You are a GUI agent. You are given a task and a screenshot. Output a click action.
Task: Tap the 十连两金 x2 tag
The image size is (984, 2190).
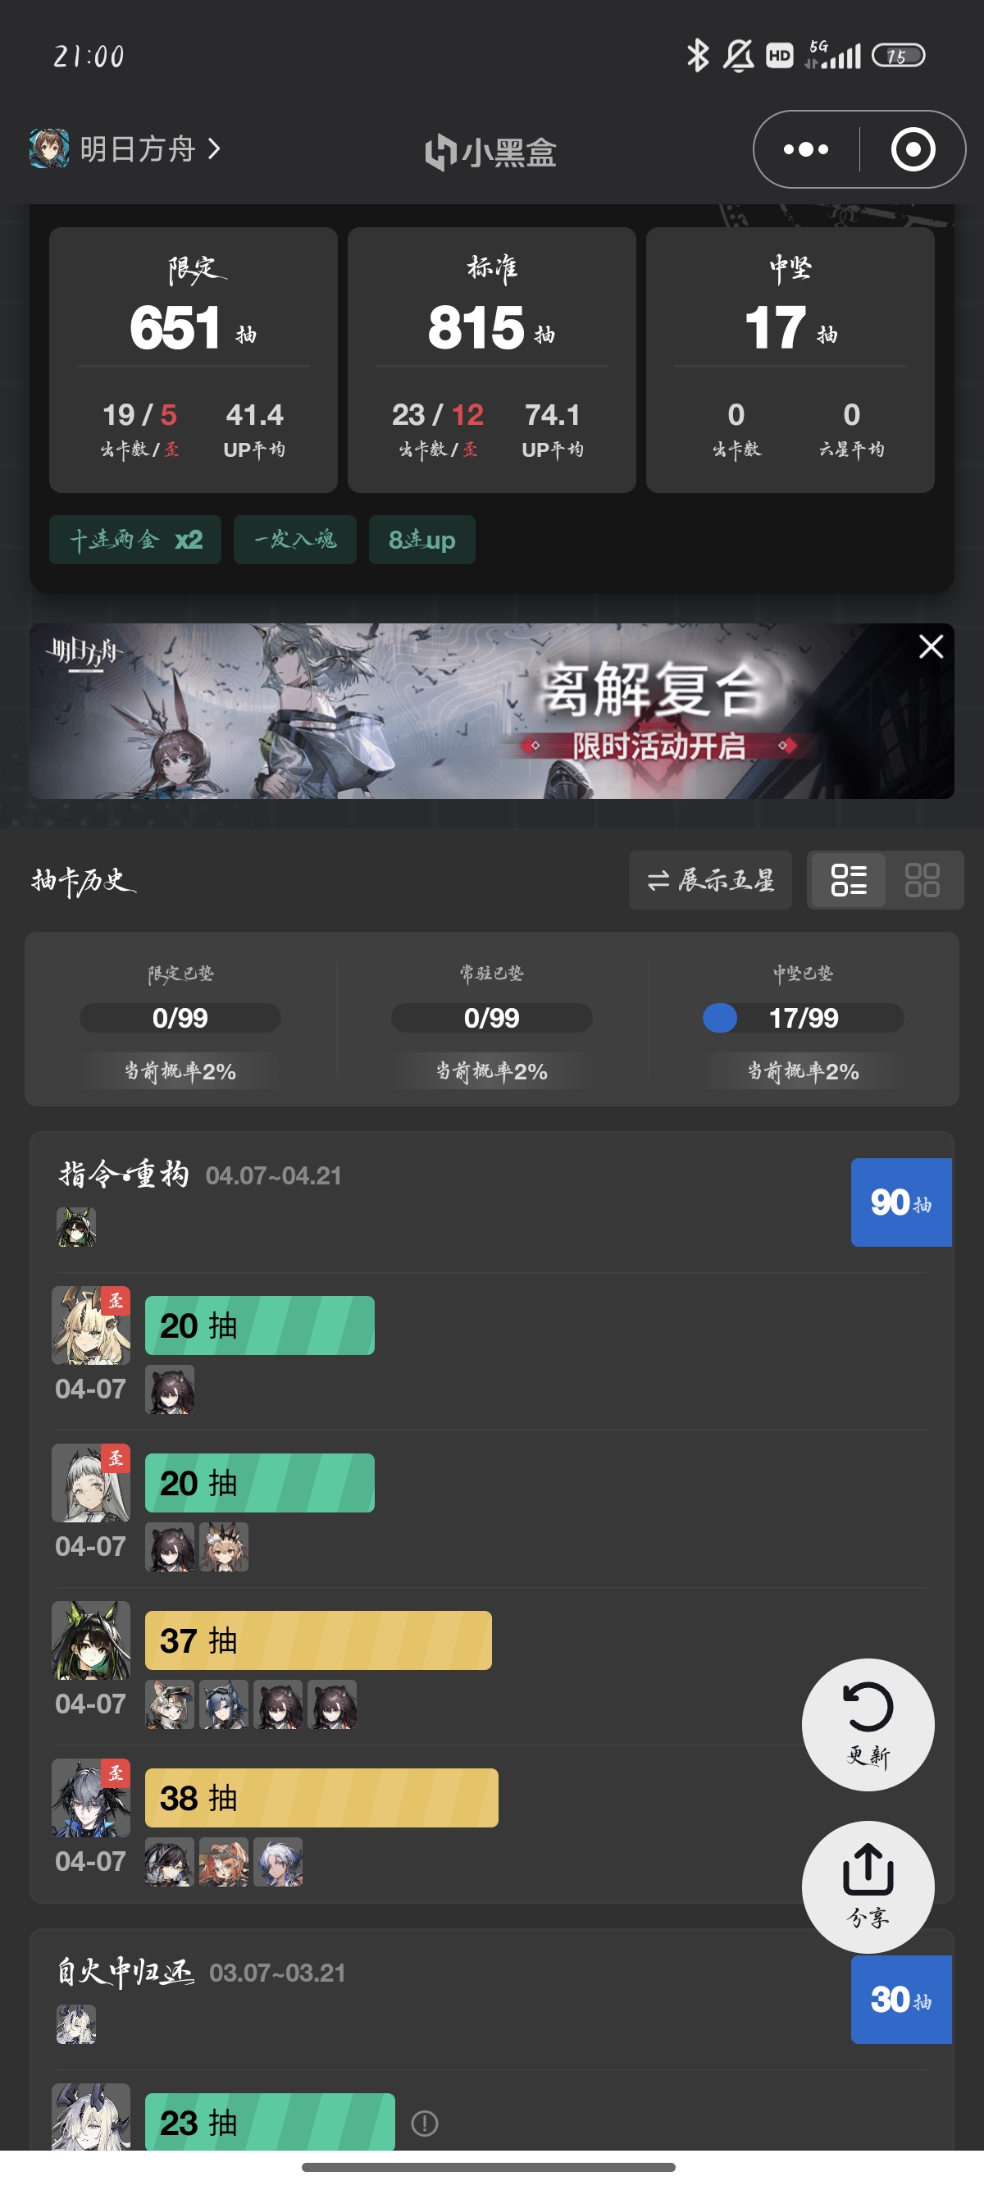coord(135,540)
